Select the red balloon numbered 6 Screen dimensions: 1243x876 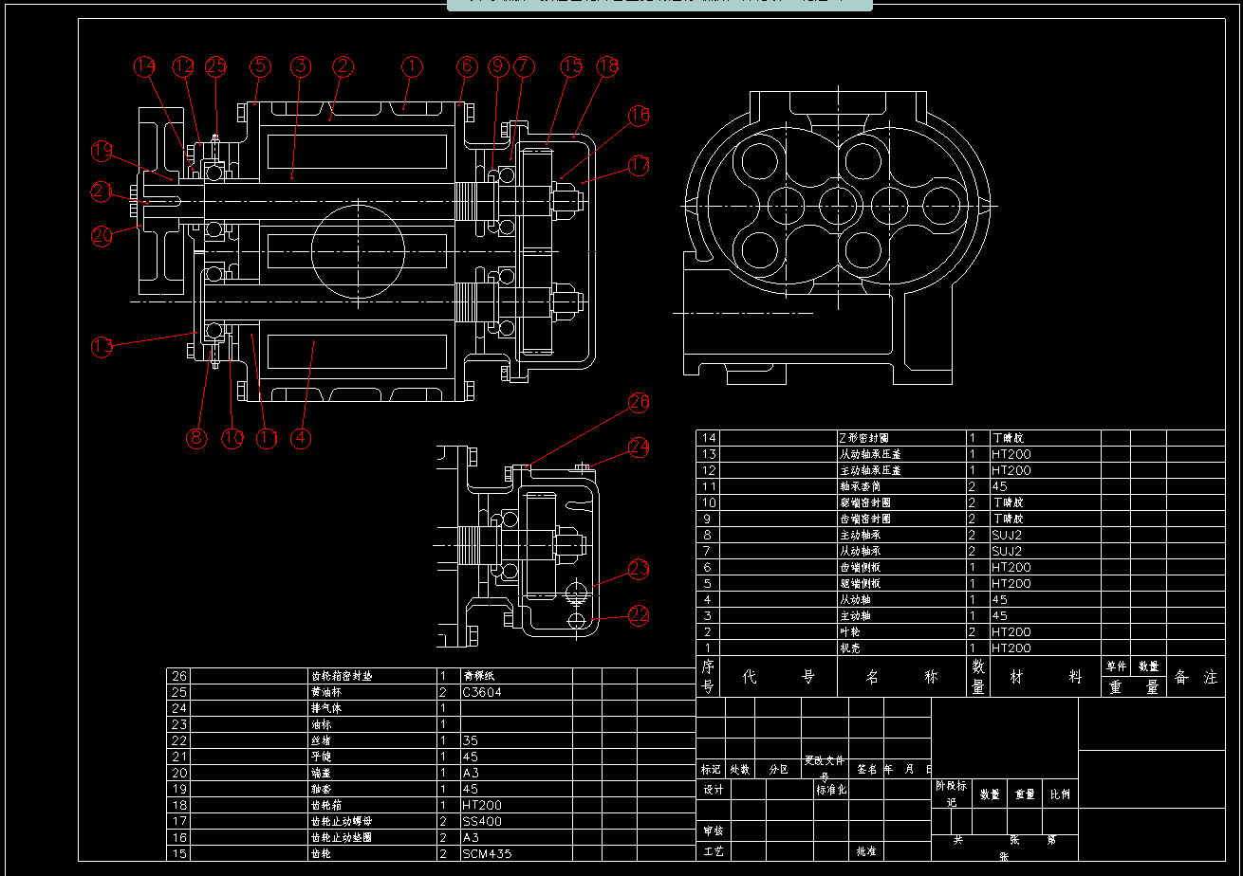click(x=465, y=66)
